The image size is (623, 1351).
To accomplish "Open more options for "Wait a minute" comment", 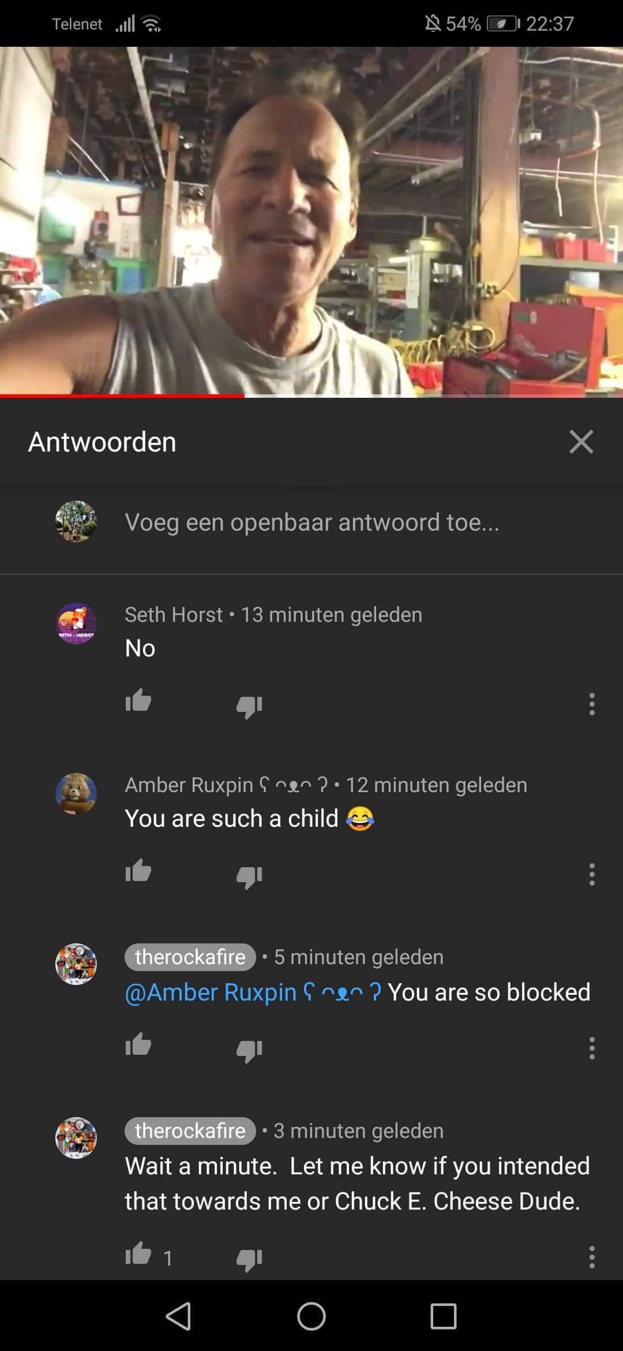I will 592,1257.
